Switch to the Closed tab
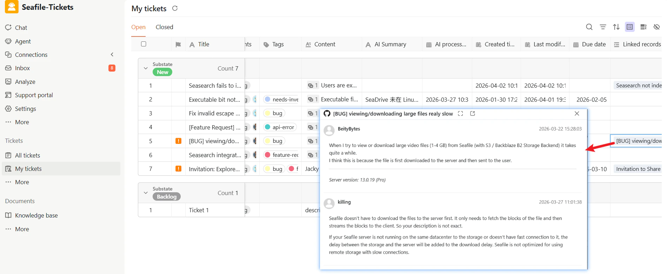Viewport: 667px width, 274px height. coord(164,27)
